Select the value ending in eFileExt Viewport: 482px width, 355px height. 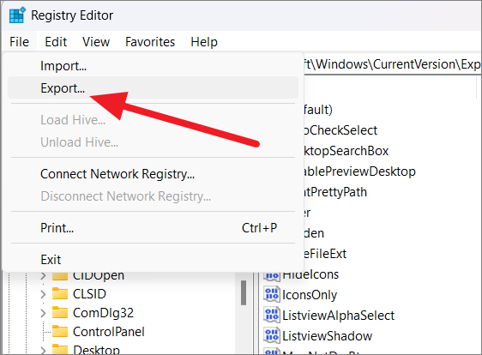click(x=325, y=254)
